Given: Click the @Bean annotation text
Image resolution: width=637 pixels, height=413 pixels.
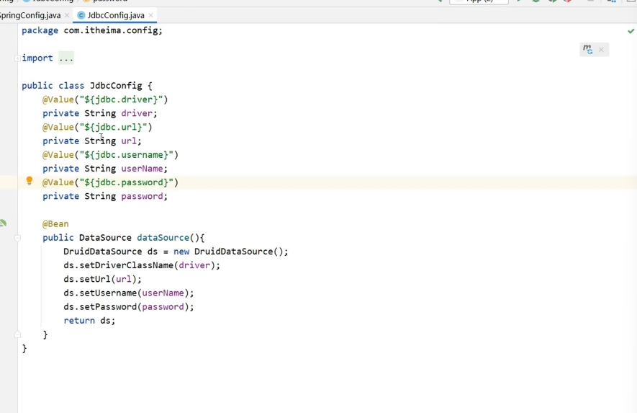Looking at the screenshot, I should point(55,224).
